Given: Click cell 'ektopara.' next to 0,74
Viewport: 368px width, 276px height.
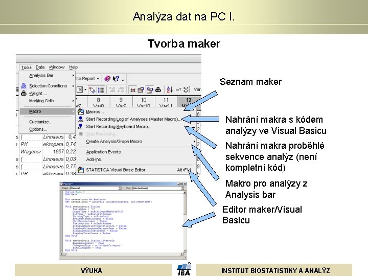Looking at the screenshot, I should [54, 144].
